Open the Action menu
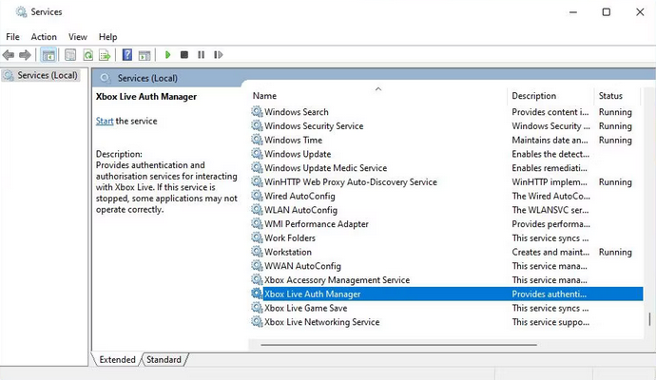Viewport: 656px width, 380px height. (44, 37)
